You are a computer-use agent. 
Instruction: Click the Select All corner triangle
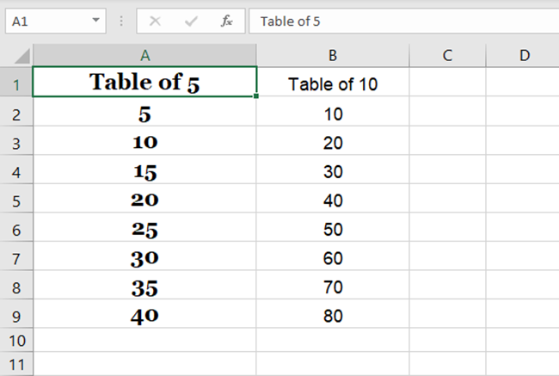[19, 56]
